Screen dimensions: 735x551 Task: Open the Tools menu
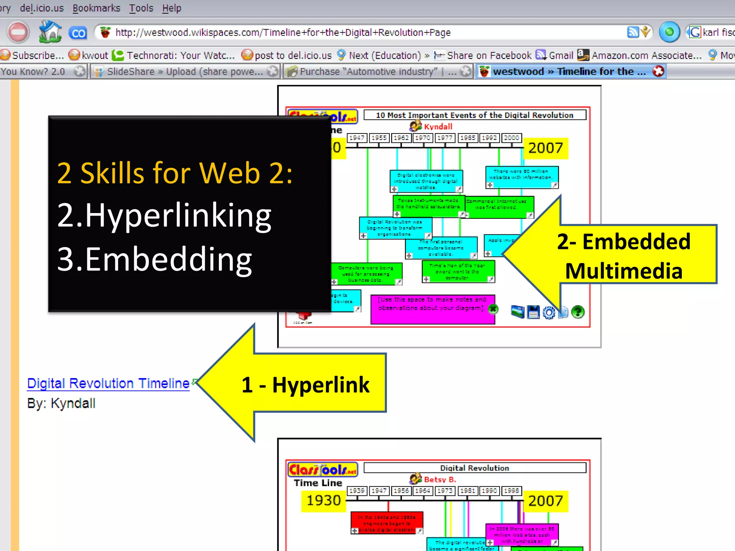141,8
